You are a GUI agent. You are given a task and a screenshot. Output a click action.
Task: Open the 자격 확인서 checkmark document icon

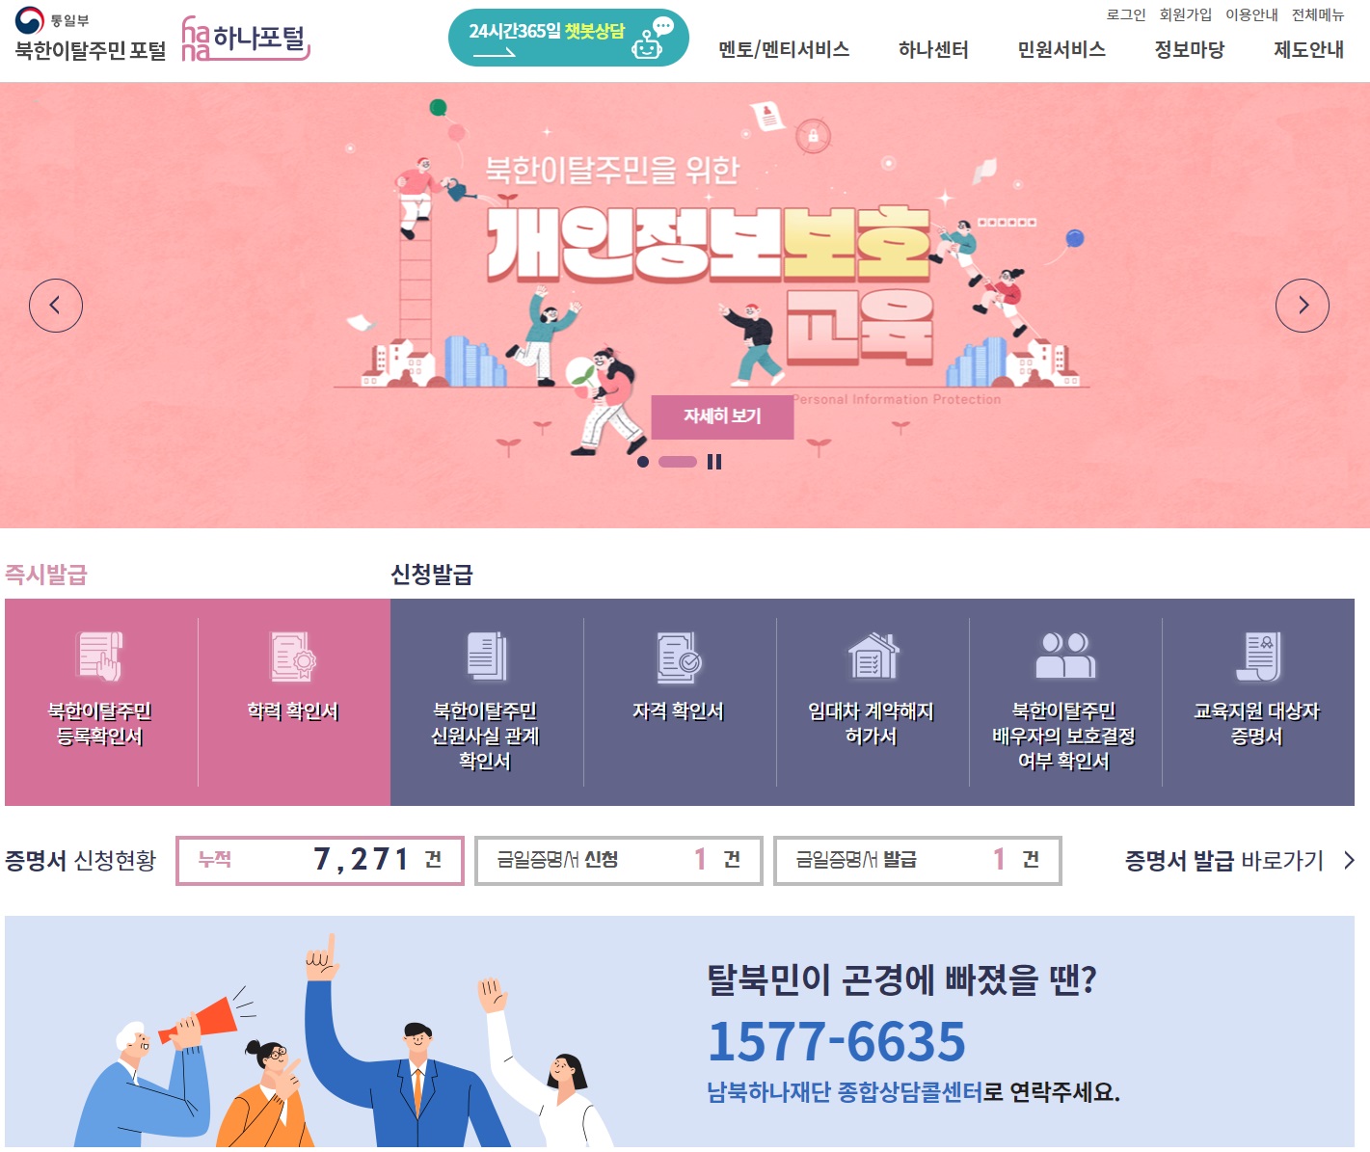coord(679,656)
